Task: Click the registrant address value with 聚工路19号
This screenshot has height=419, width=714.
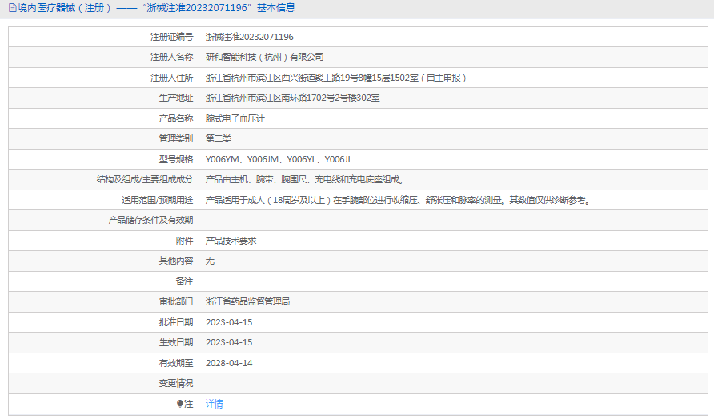Action: 336,78
